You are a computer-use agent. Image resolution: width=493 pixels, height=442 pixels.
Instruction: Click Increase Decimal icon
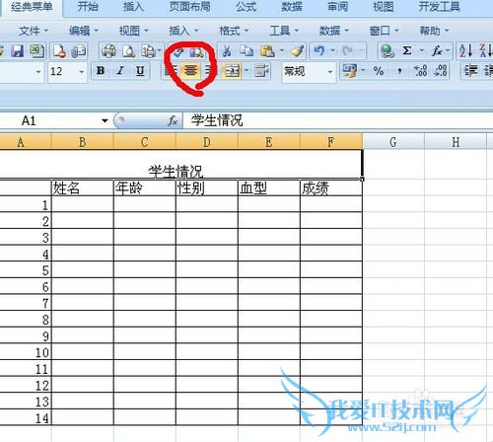click(x=420, y=71)
